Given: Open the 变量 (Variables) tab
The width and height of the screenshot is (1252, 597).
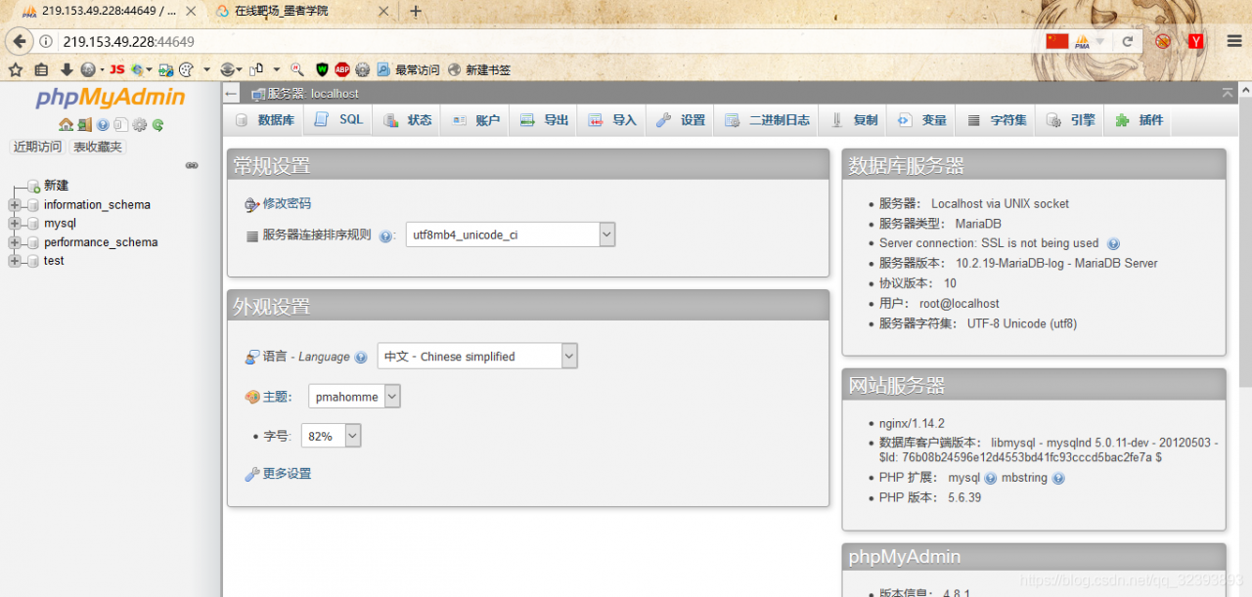Looking at the screenshot, I should click(x=922, y=120).
